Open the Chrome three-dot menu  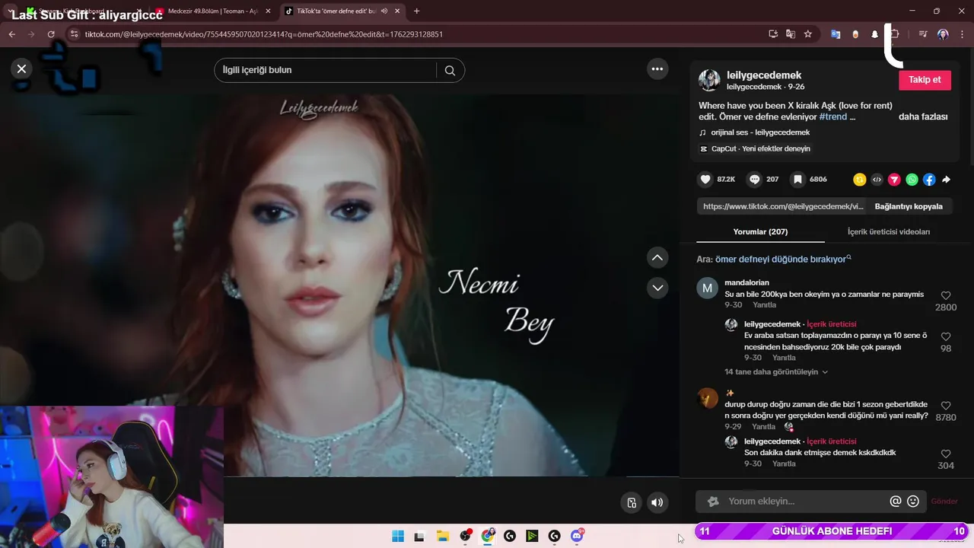pos(963,34)
